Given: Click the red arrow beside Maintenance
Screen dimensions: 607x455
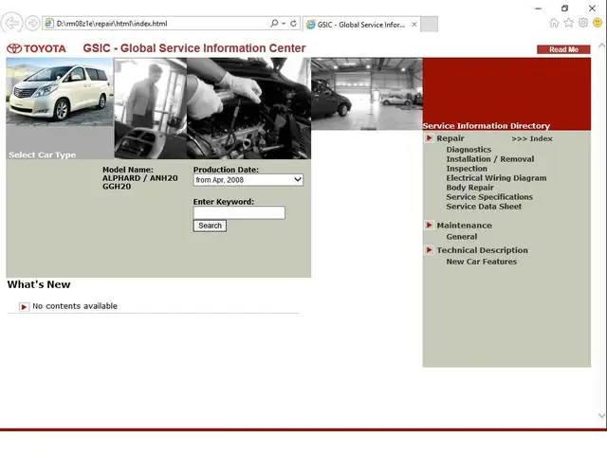Looking at the screenshot, I should point(429,226).
